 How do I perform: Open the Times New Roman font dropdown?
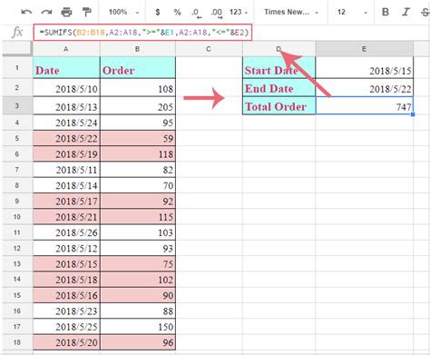[291, 12]
